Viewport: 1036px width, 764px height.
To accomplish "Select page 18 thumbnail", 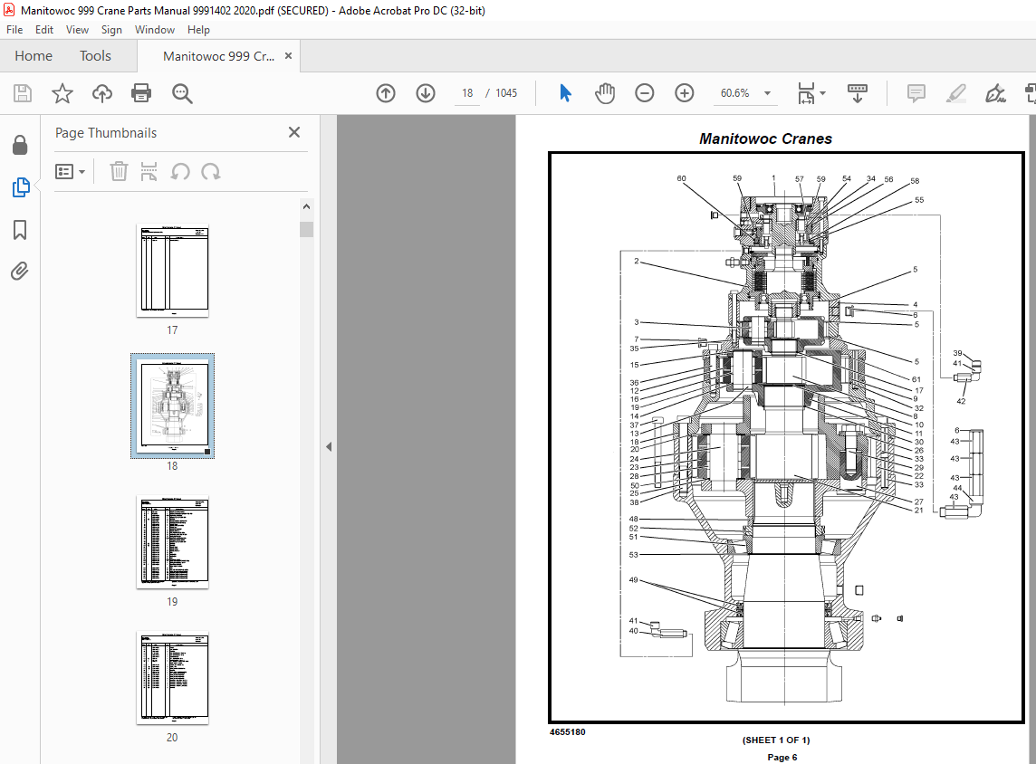I will (172, 406).
